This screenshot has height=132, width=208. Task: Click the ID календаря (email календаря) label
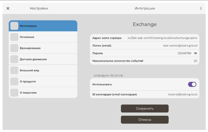coord(115,94)
